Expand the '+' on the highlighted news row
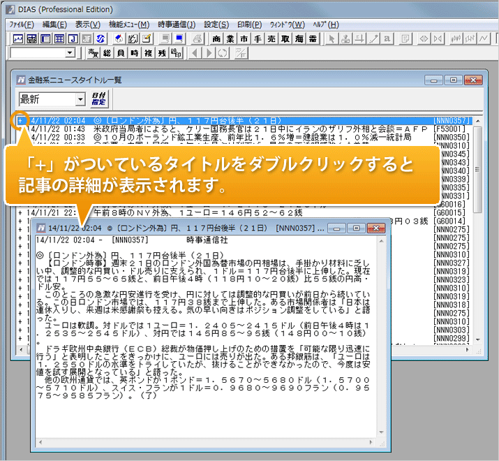 [x=21, y=120]
